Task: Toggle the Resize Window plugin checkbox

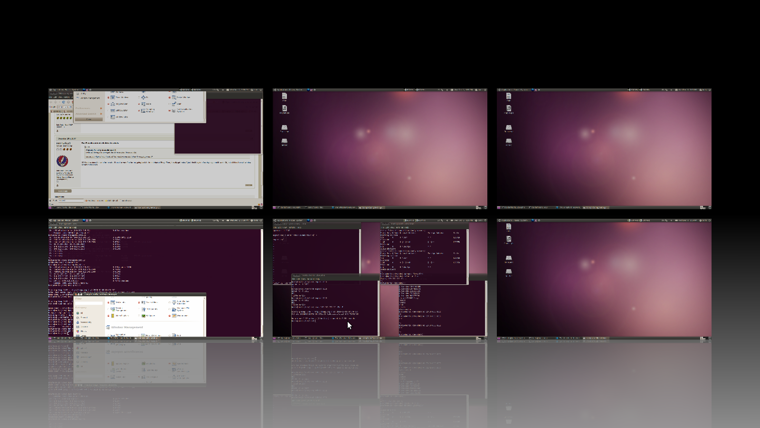Action: (170, 97)
